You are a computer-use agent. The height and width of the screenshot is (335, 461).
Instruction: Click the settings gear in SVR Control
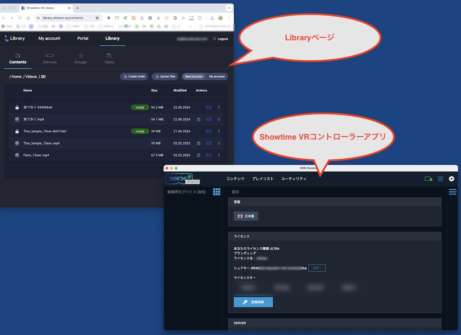tap(451, 178)
